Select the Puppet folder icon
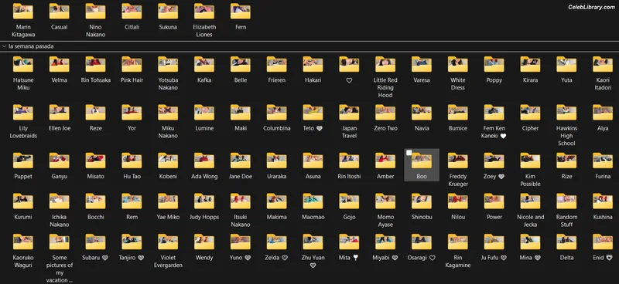Image resolution: width=619 pixels, height=284 pixels. click(23, 161)
